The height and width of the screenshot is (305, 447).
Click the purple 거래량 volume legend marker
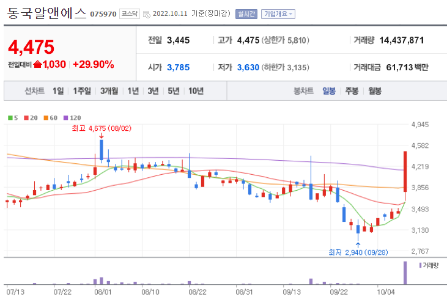[420, 265]
